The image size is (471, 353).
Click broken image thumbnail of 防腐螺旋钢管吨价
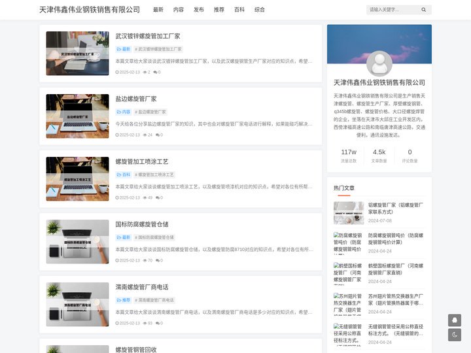click(x=349, y=243)
